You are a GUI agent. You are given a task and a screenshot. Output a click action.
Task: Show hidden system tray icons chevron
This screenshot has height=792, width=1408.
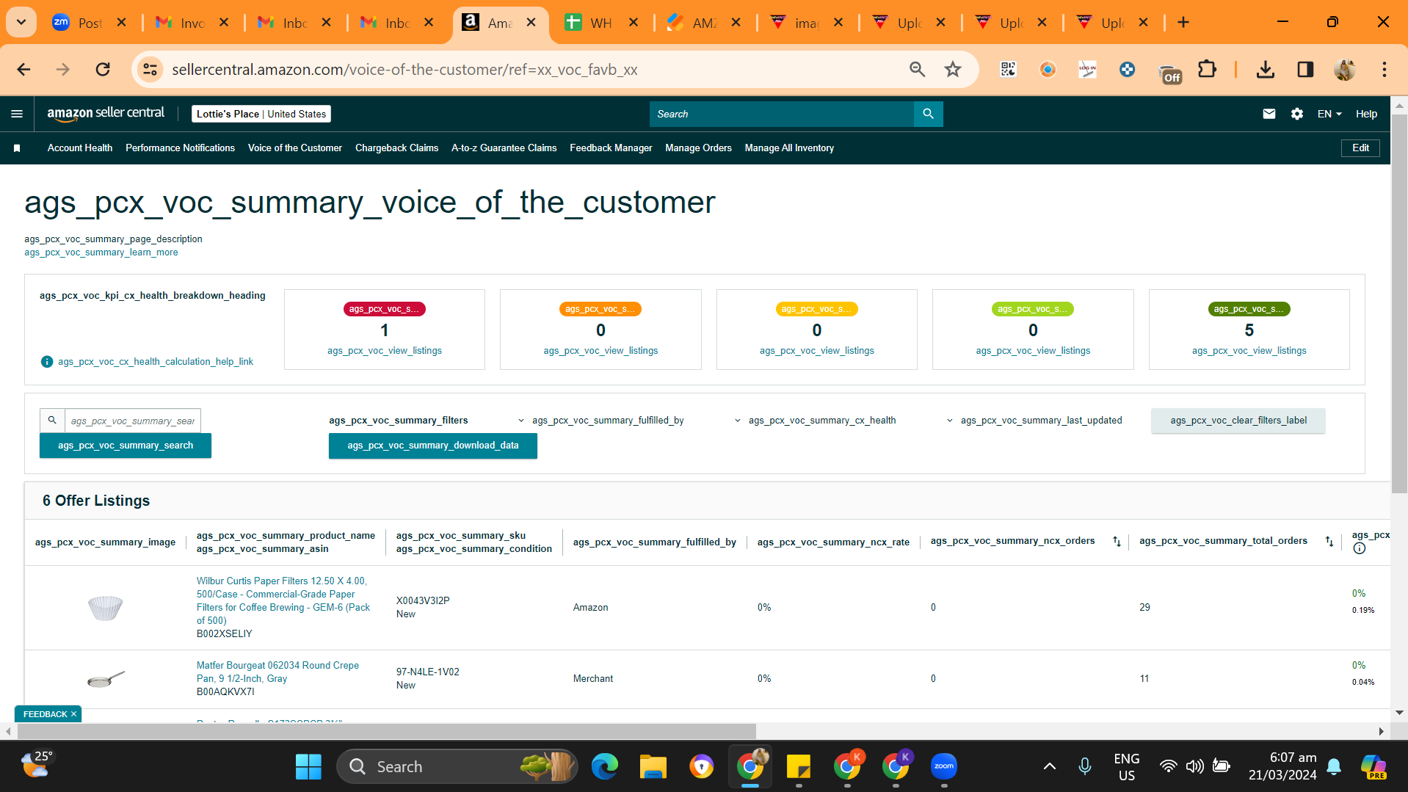(1049, 766)
